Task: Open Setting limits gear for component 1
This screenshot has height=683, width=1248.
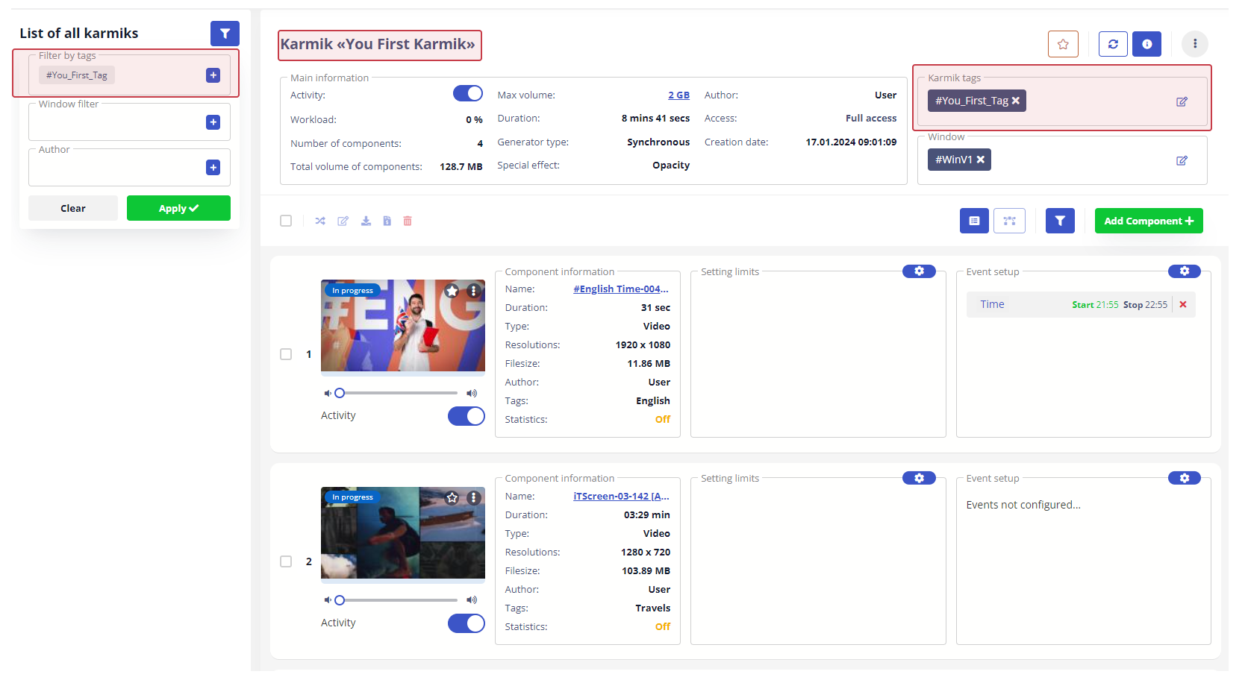Action: click(x=919, y=271)
